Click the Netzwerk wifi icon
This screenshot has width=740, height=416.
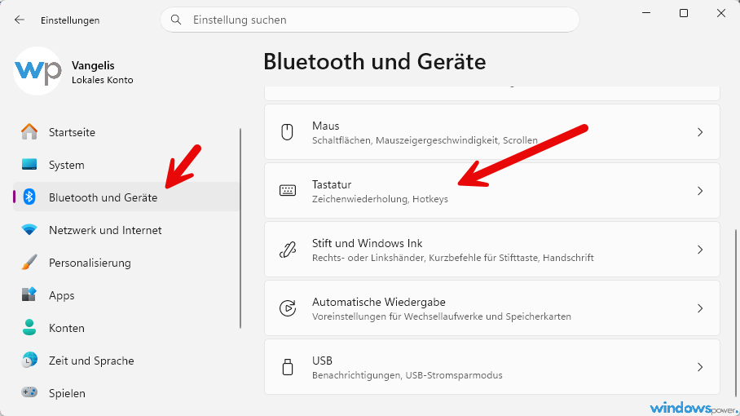(x=29, y=230)
